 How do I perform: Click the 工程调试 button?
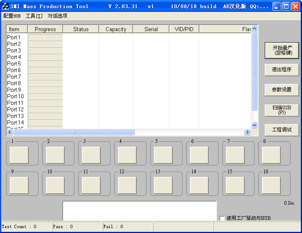click(282, 130)
